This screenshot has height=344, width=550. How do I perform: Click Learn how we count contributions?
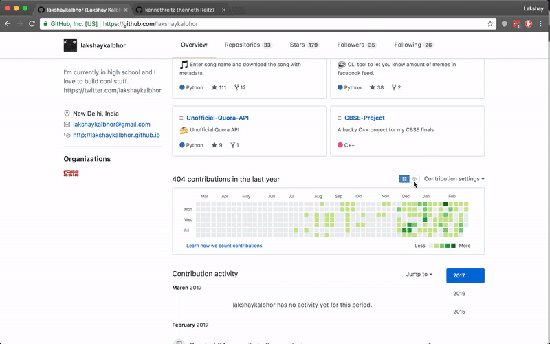[x=225, y=246]
